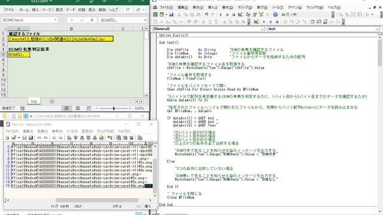Click the Redo icon in sakura editor toolbar
The height and width of the screenshot is (215, 383).
[x=45, y=138]
